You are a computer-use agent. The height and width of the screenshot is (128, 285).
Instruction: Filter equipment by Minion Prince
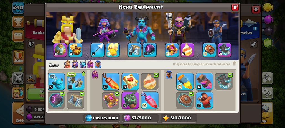pyautogui.click(x=83, y=65)
